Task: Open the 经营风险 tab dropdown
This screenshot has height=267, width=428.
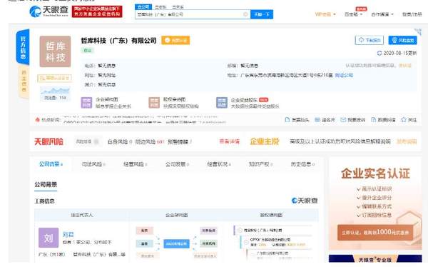Action: point(136,164)
